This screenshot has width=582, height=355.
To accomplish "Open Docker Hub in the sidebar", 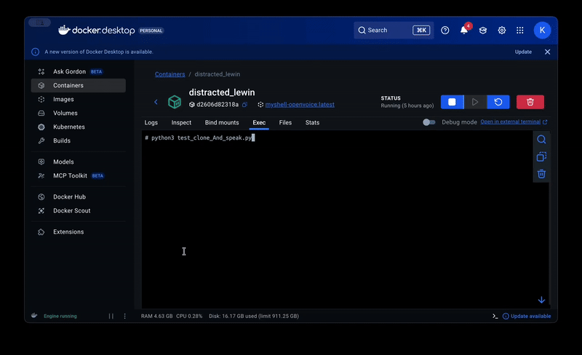I will [x=79, y=197].
